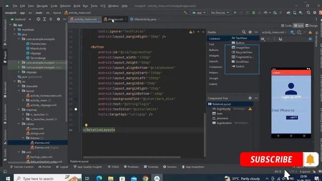Select the Buttons palette category
This screenshot has height=181, width=322.
(214, 50)
